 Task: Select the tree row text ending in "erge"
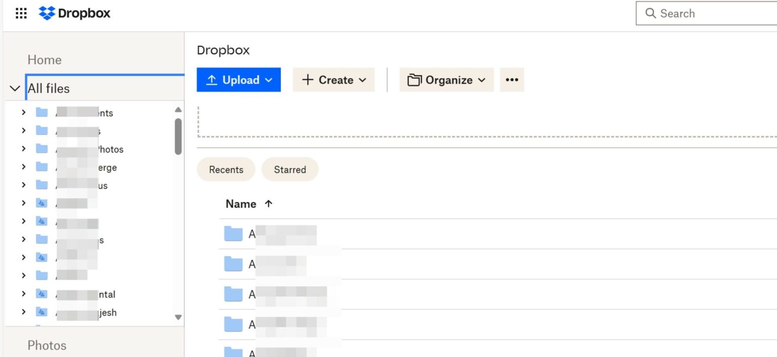pyautogui.click(x=86, y=168)
